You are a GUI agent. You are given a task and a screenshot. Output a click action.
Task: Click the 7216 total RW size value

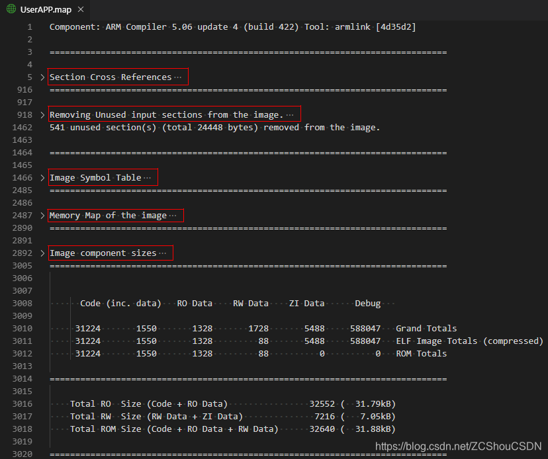click(x=325, y=417)
